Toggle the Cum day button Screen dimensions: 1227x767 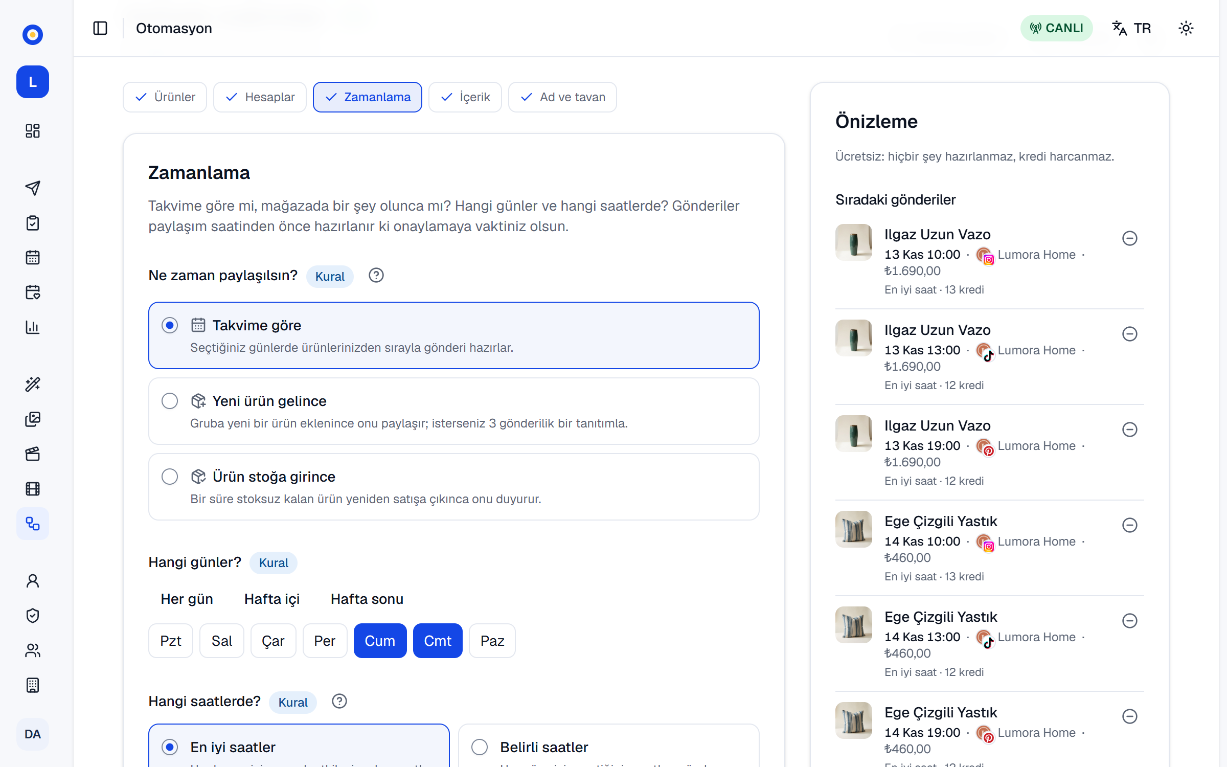pos(380,641)
